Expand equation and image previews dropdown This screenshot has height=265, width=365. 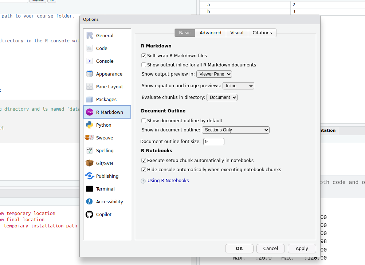pos(238,86)
